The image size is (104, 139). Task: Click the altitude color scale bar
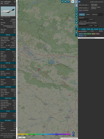pyautogui.click(x=44, y=134)
